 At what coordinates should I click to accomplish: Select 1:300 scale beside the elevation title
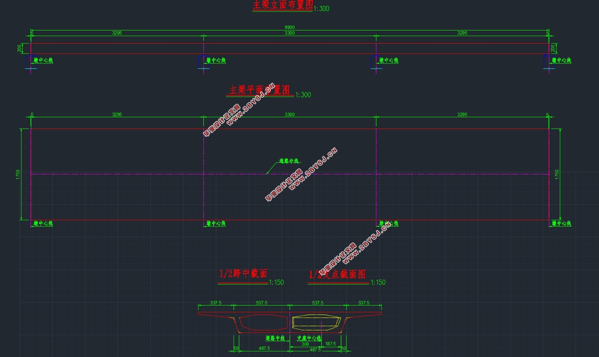tap(321, 9)
